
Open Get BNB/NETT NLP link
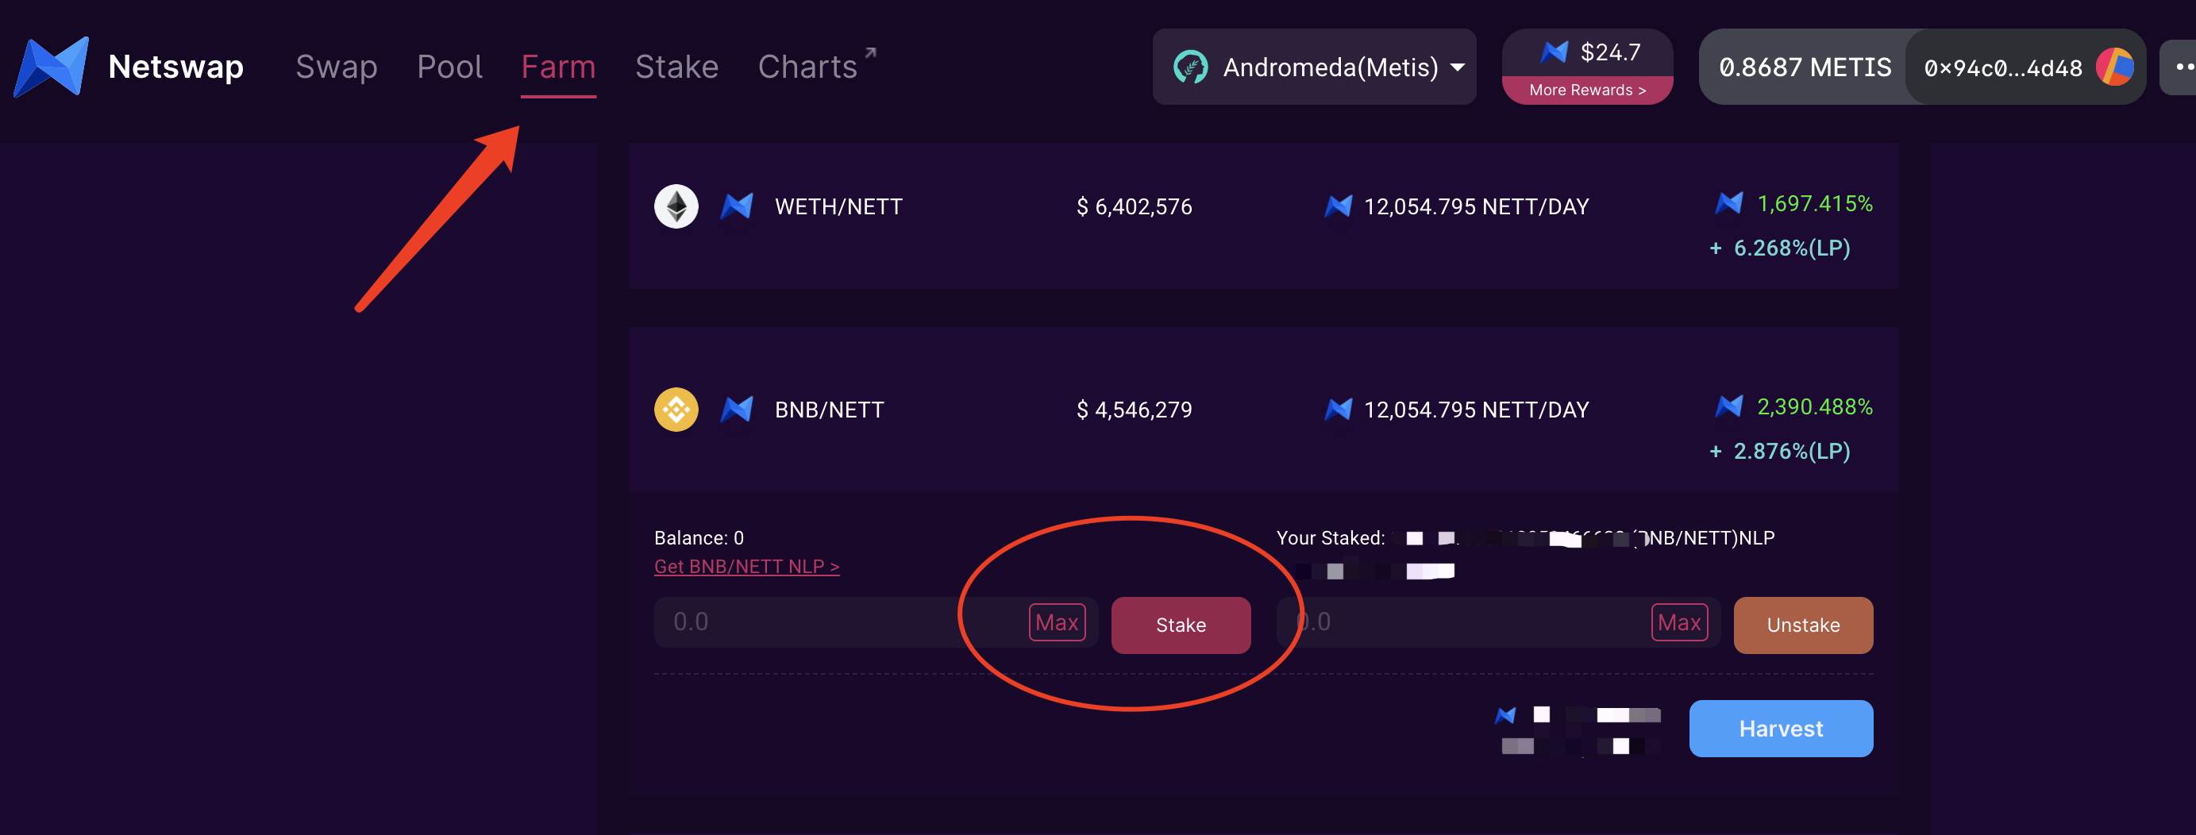pos(747,567)
